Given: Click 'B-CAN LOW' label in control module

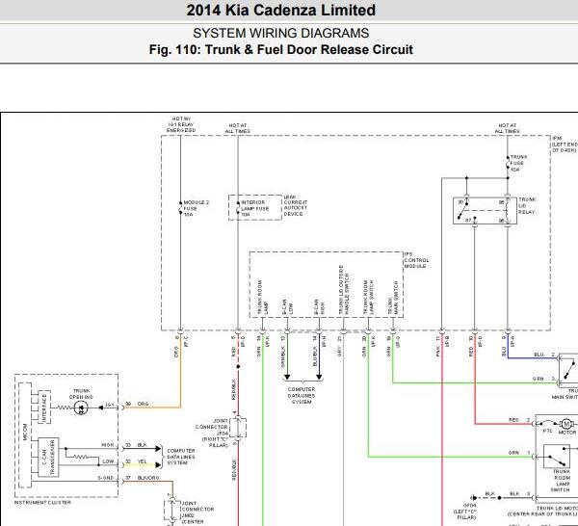Looking at the screenshot, I should pyautogui.click(x=287, y=306).
